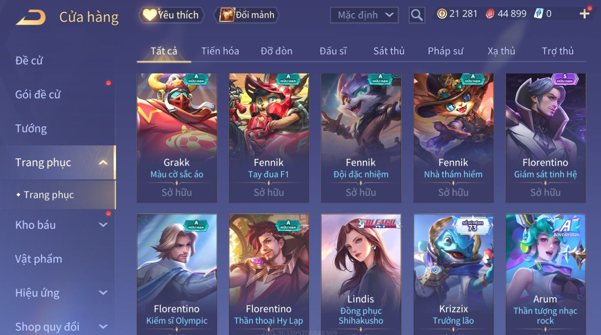Tap the blue voucher currency icon

(538, 14)
